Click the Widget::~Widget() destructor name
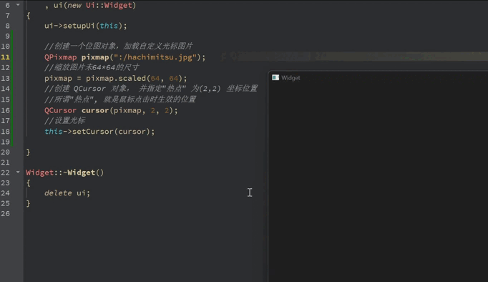Image resolution: width=488 pixels, height=282 pixels. 64,172
